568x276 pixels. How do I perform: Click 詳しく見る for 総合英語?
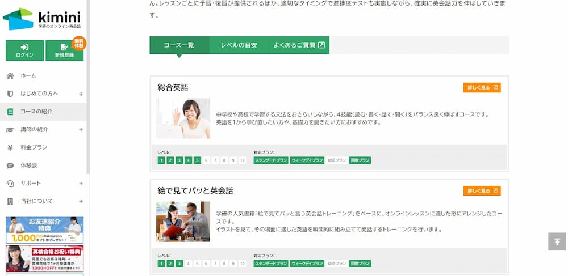tap(482, 87)
